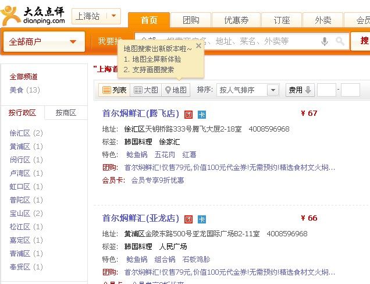Image resolution: width=370 pixels, height=284 pixels.
Task: Filter by 徐汇区 district
Action: click(x=26, y=133)
